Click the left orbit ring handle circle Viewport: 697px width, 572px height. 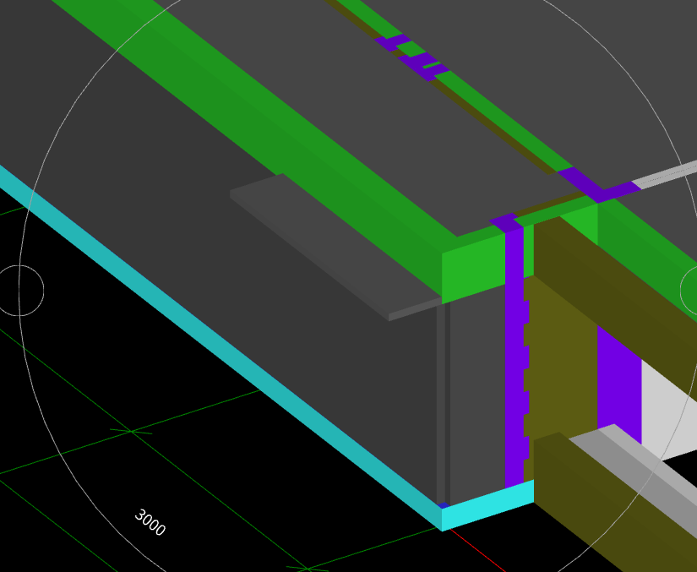(x=19, y=291)
